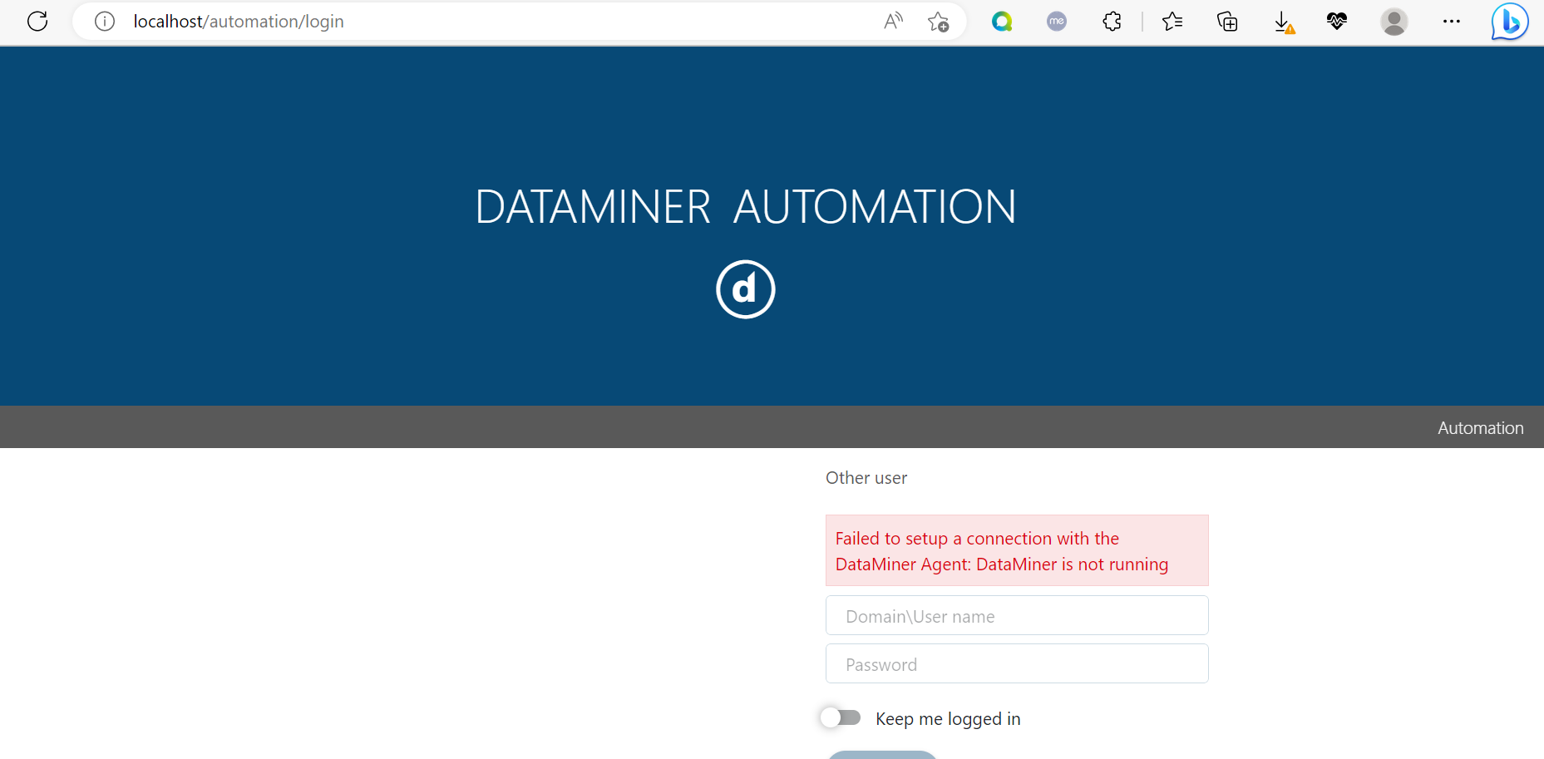Open the Bing chat sidebar icon
The width and height of the screenshot is (1544, 759).
click(x=1510, y=22)
